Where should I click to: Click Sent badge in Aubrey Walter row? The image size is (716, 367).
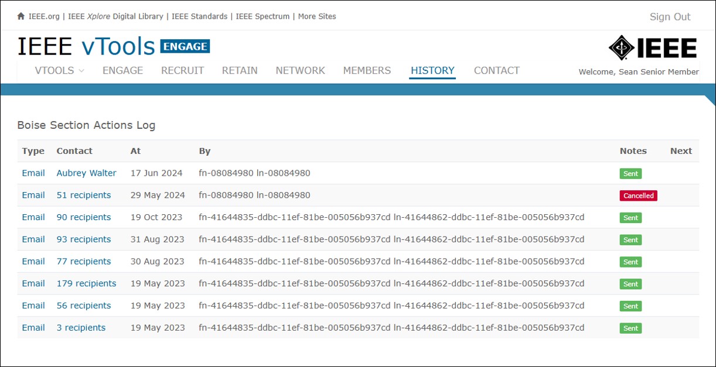click(630, 174)
